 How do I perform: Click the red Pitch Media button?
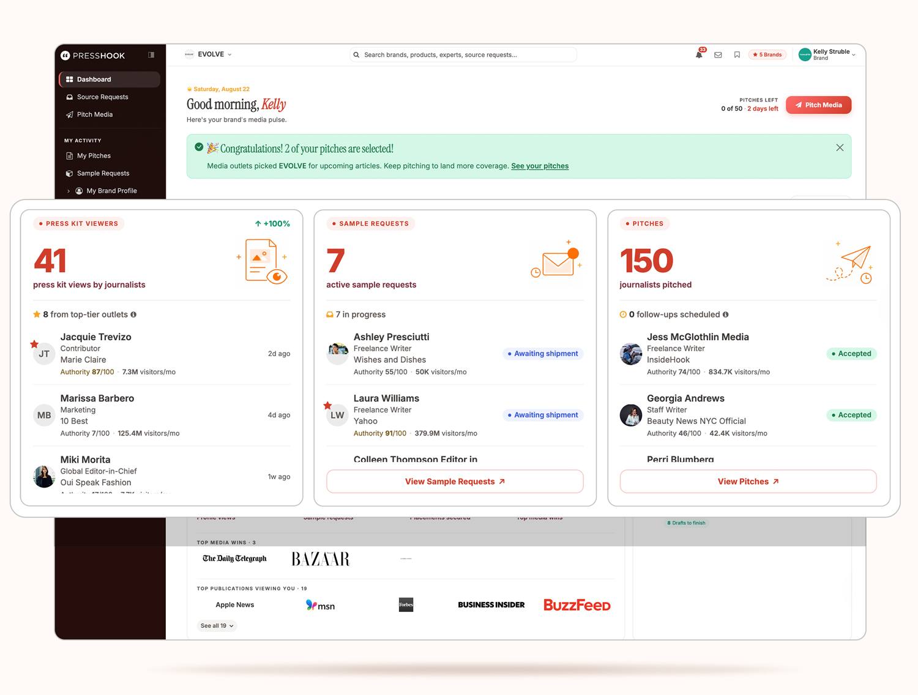pos(818,105)
